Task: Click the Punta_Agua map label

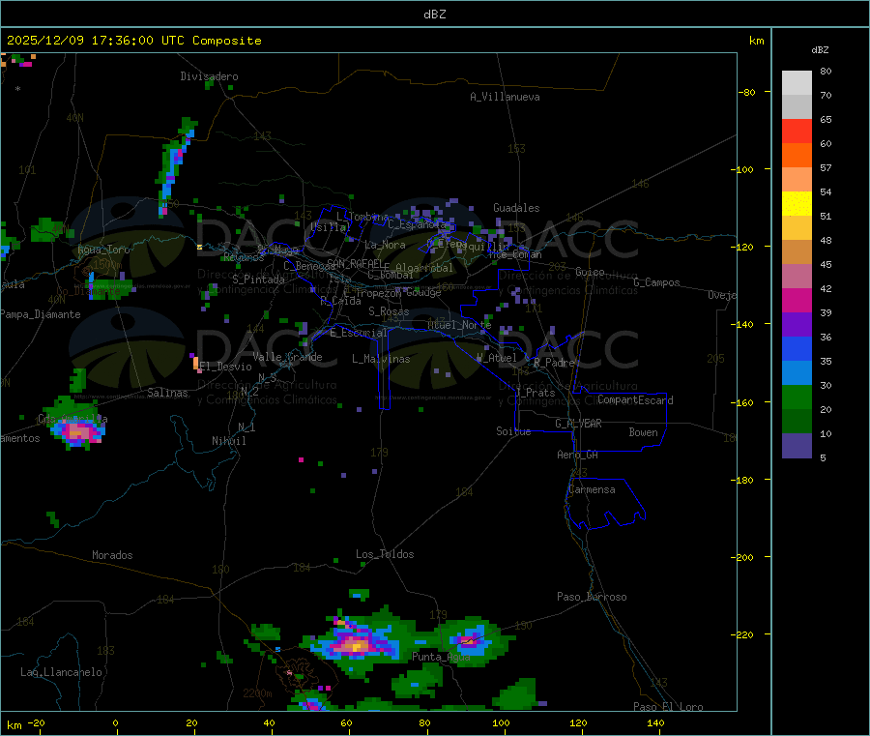Action: click(x=441, y=657)
